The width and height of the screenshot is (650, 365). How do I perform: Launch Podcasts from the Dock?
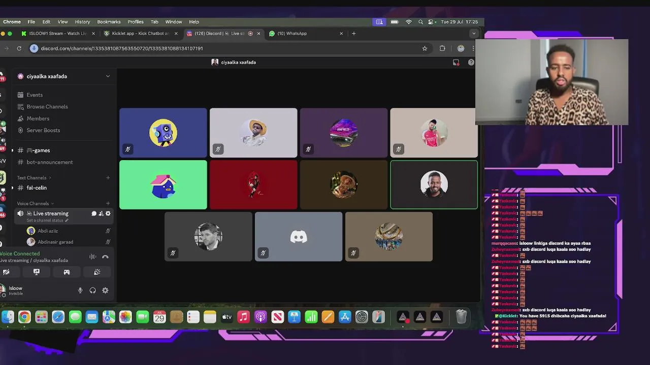(261, 317)
